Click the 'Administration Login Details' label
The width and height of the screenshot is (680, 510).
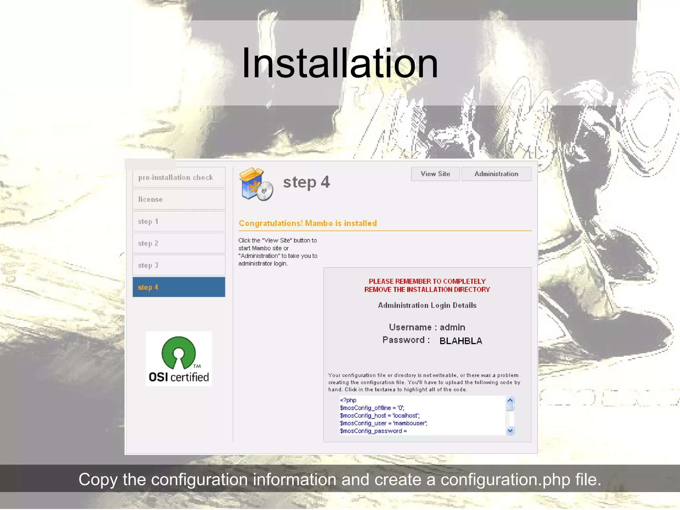(x=427, y=305)
